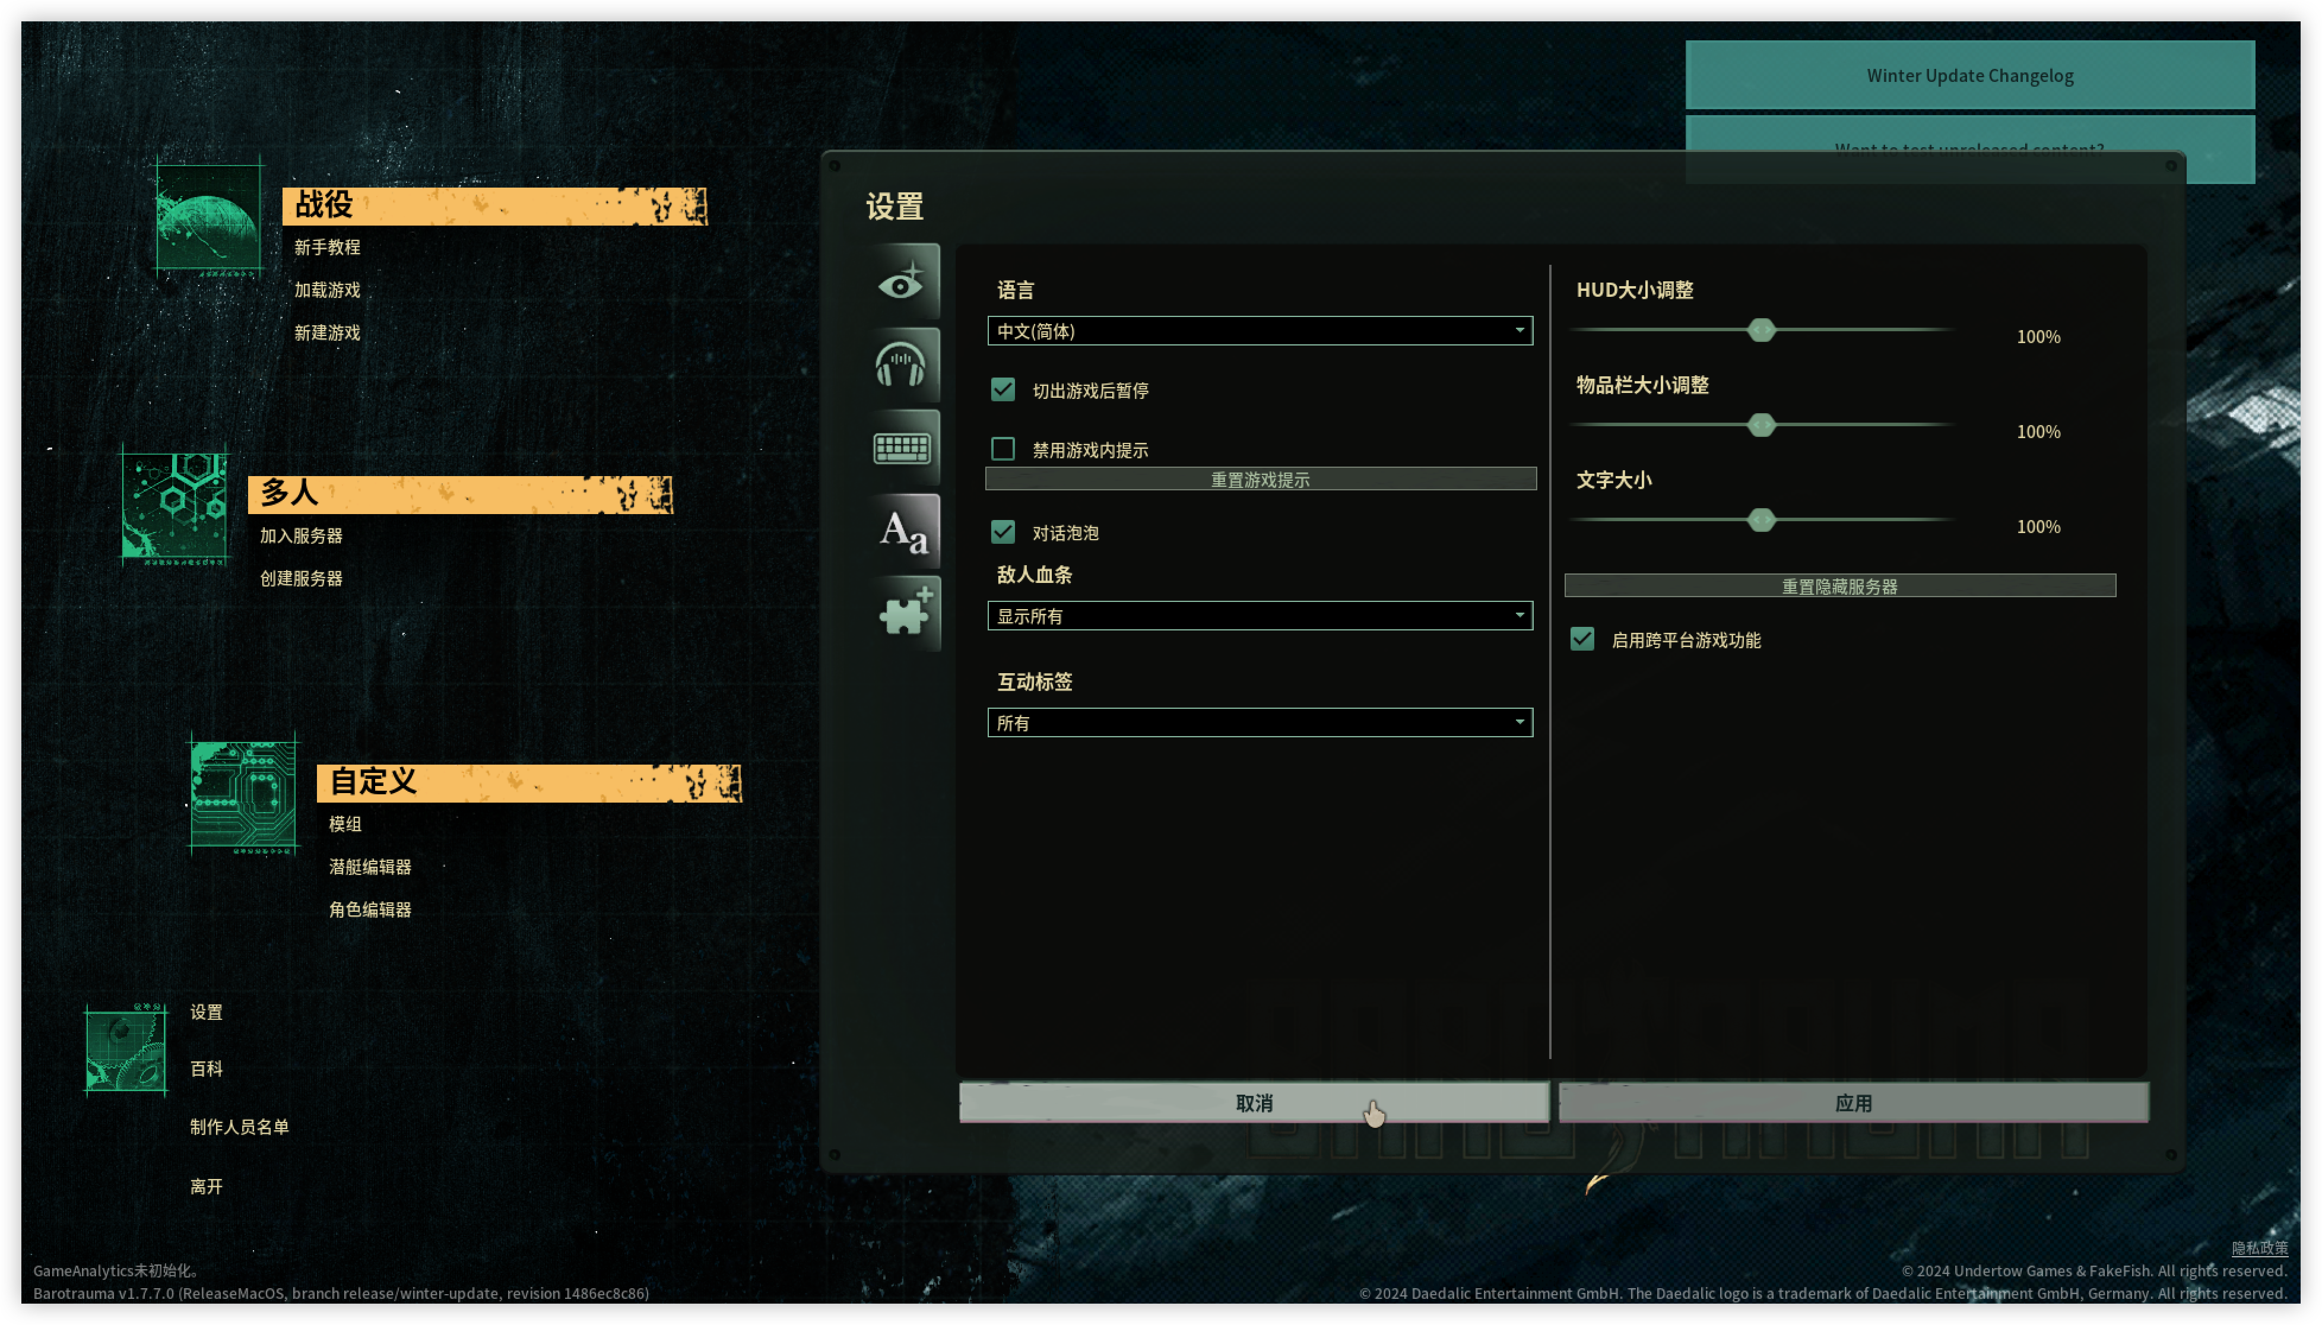
Task: Select 加入服务器 in the main menu
Action: [301, 536]
